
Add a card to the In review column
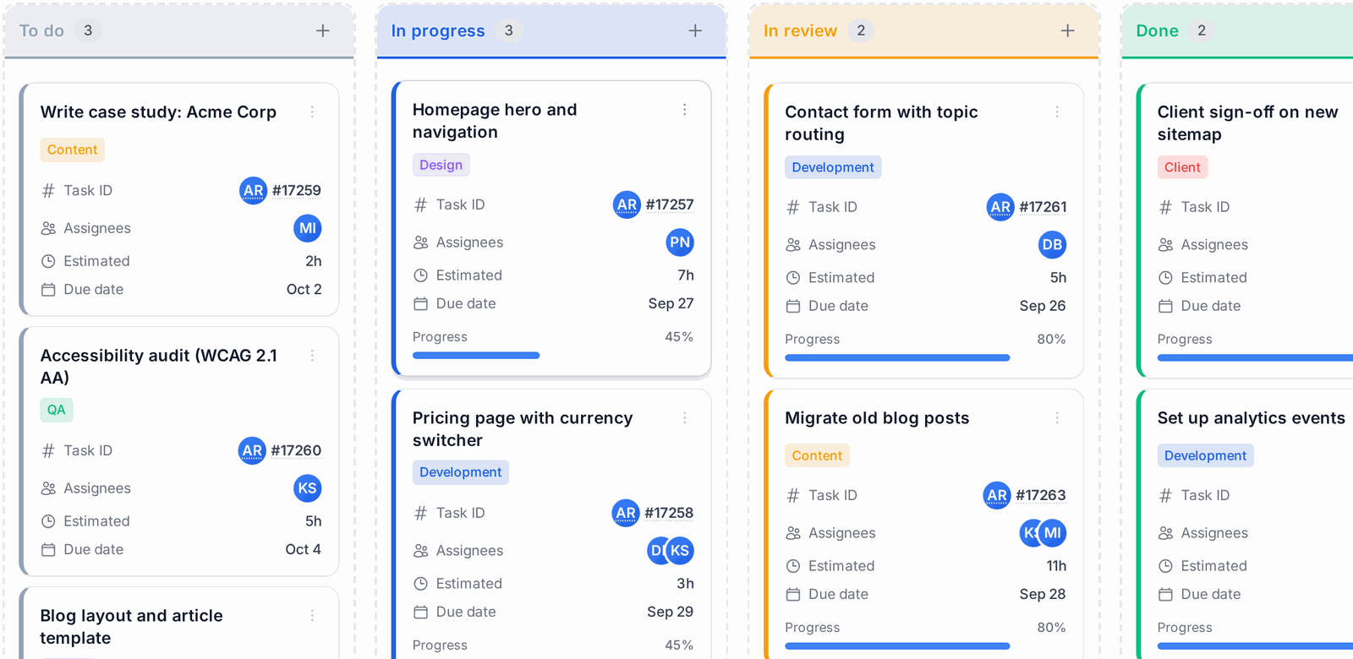coord(1068,30)
